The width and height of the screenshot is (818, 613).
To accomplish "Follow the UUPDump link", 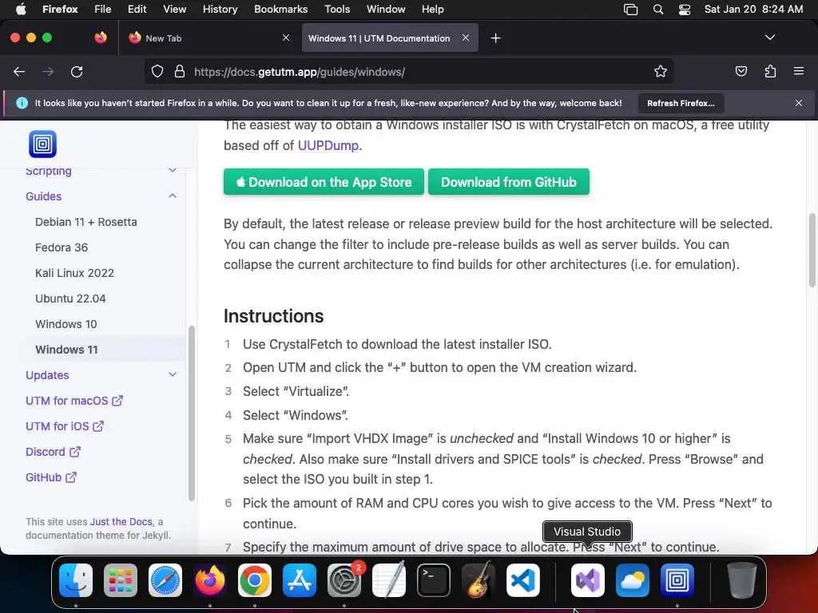I will coord(328,145).
